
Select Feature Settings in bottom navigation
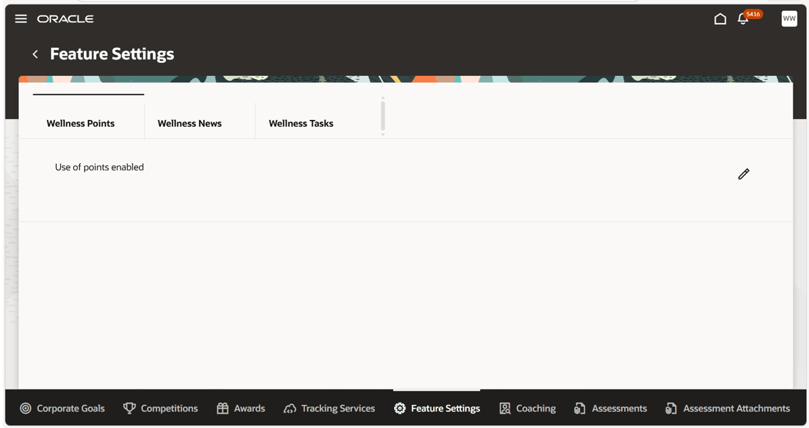437,408
